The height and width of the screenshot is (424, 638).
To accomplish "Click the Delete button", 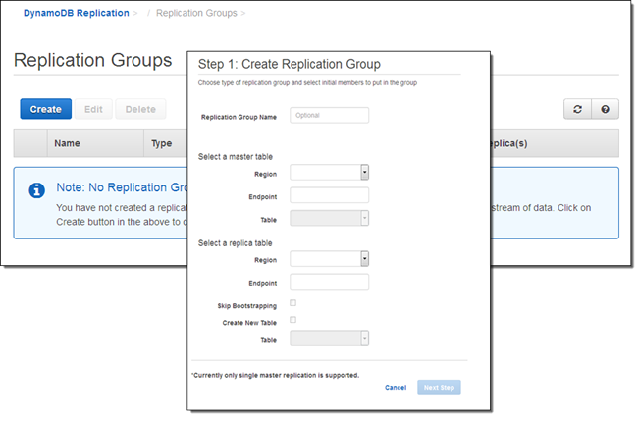I will click(140, 109).
